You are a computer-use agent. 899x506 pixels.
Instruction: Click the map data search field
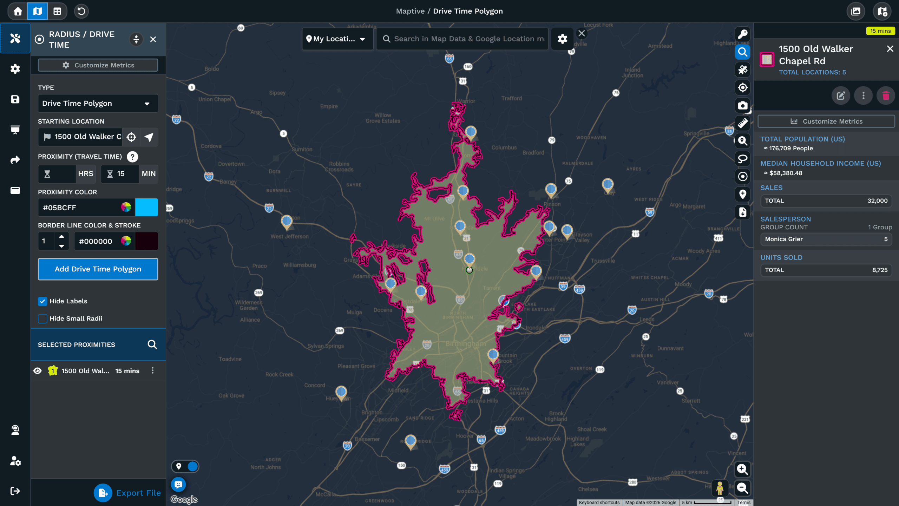[462, 39]
